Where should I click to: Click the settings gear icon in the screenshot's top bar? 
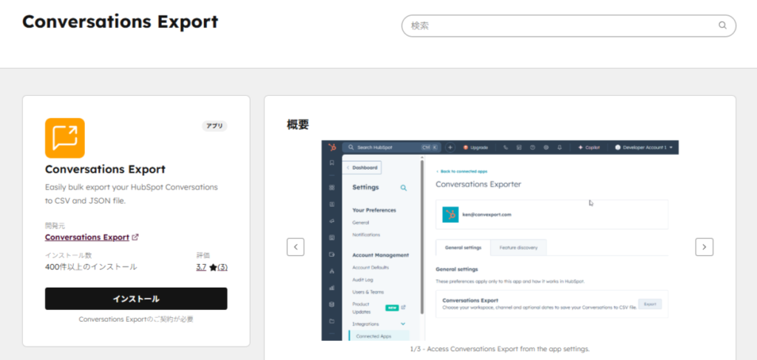click(546, 148)
